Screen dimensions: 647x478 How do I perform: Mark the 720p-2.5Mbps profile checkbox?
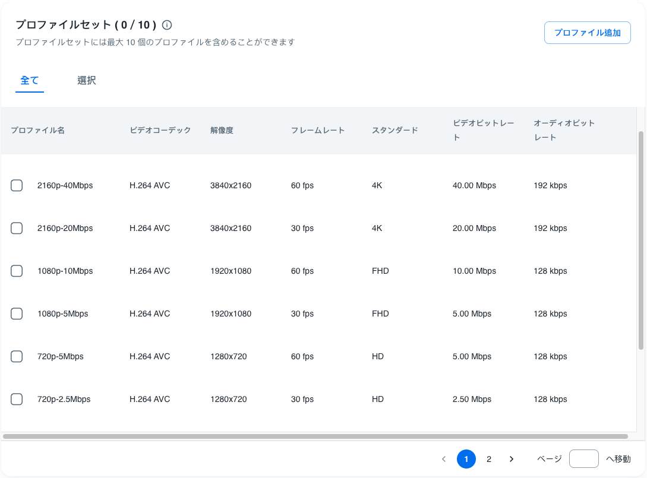pos(17,399)
